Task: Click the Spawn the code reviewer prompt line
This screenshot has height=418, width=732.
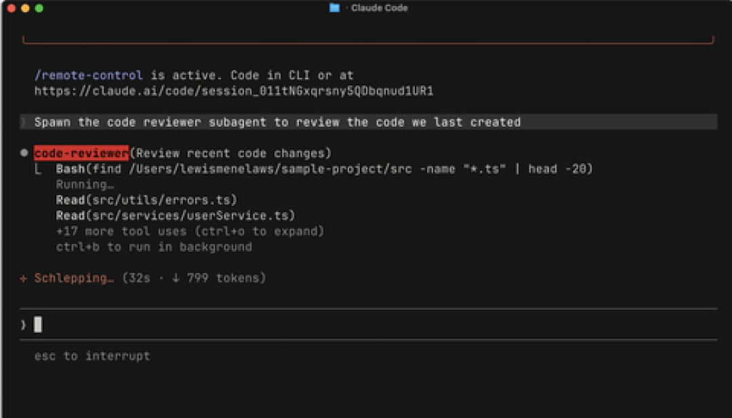Action: click(368, 122)
